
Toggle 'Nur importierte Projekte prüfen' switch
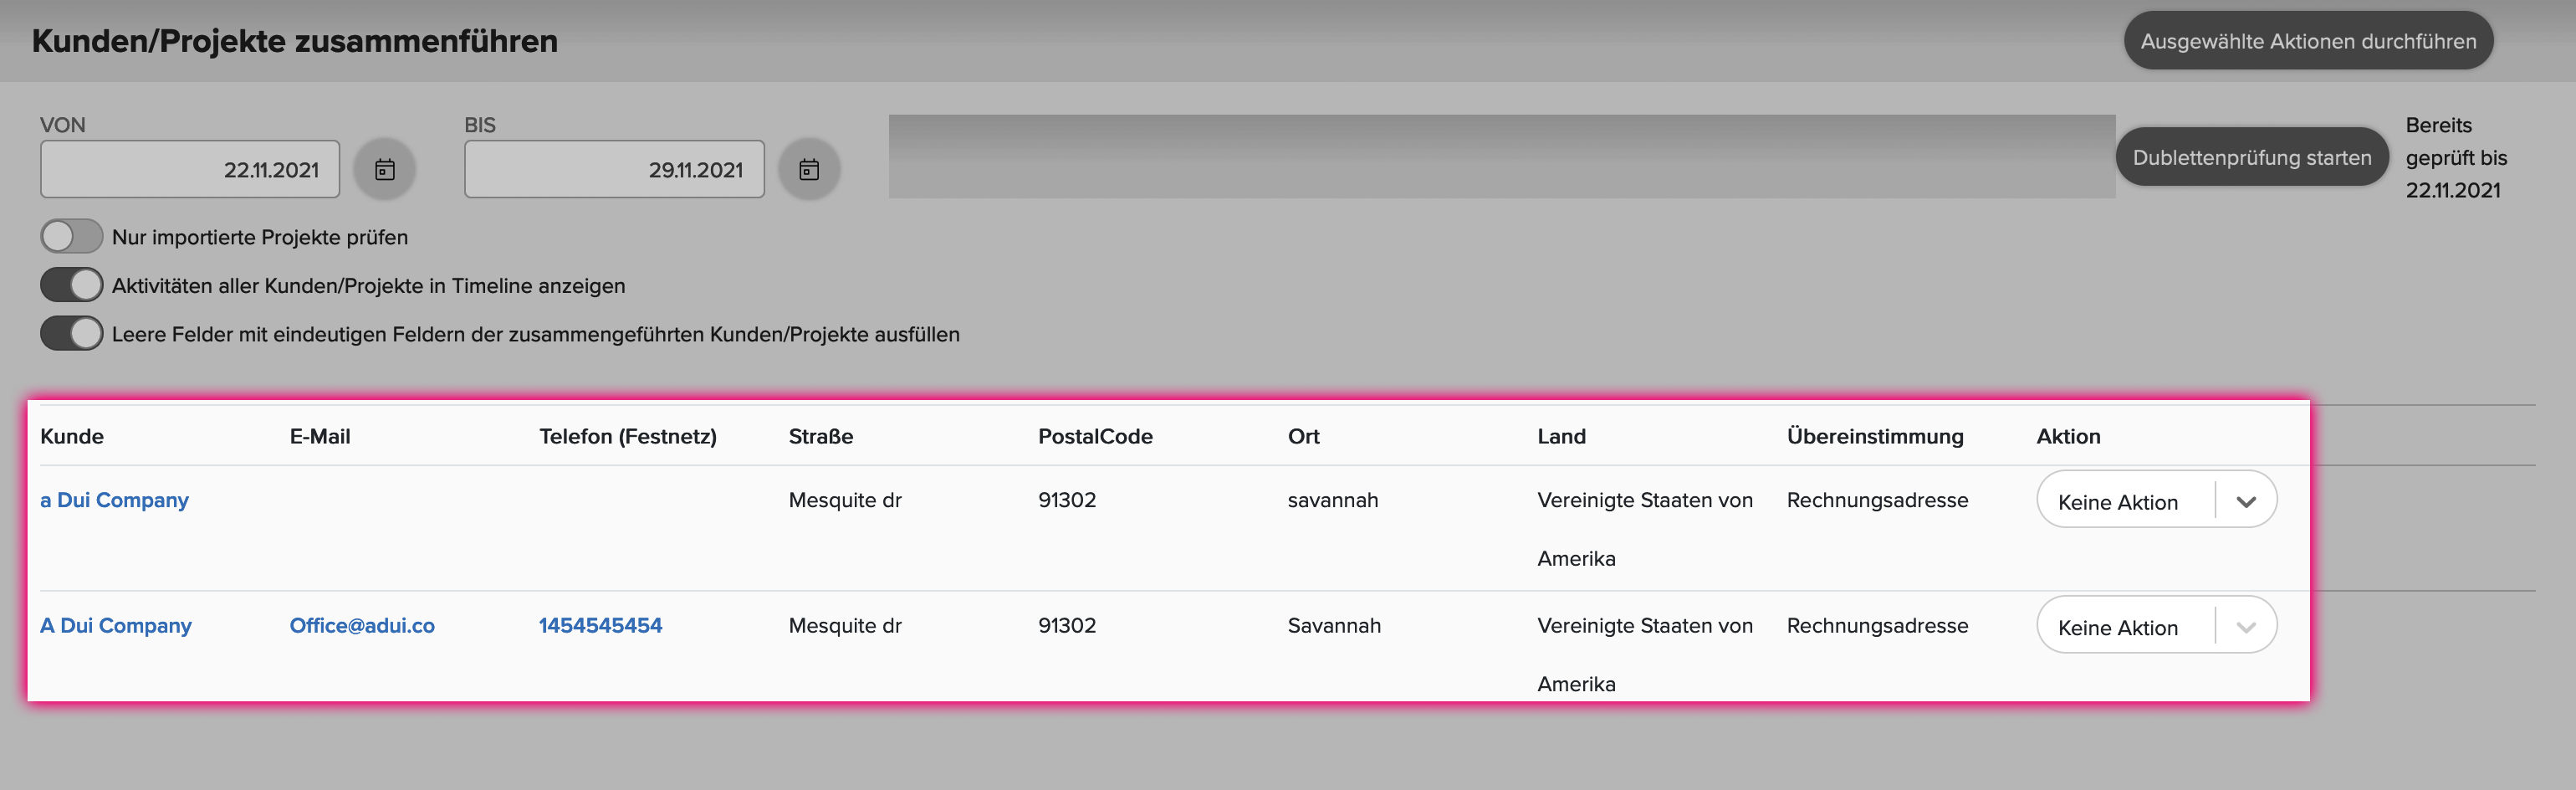coord(71,237)
